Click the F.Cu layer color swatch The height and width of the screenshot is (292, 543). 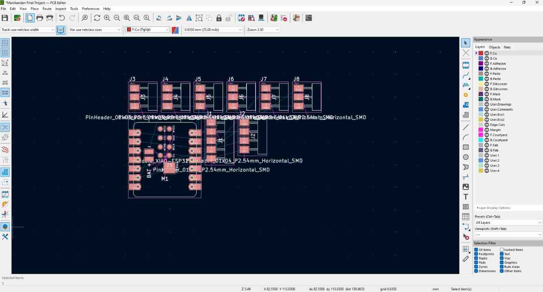point(481,53)
